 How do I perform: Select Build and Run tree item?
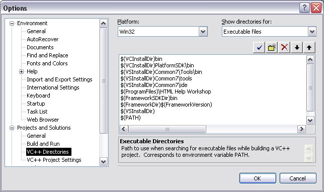[x=43, y=144]
